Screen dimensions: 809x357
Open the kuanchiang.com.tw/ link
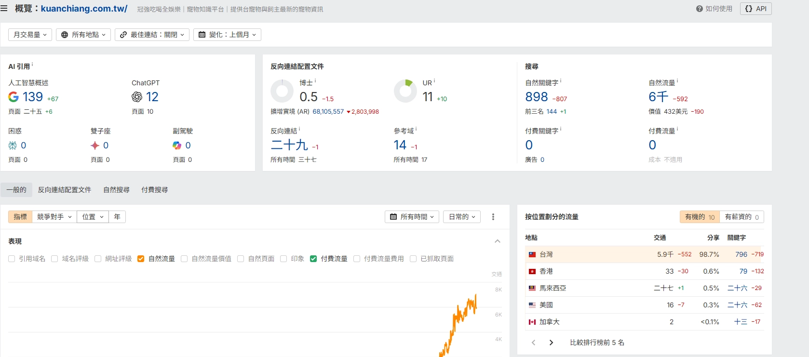(x=84, y=9)
